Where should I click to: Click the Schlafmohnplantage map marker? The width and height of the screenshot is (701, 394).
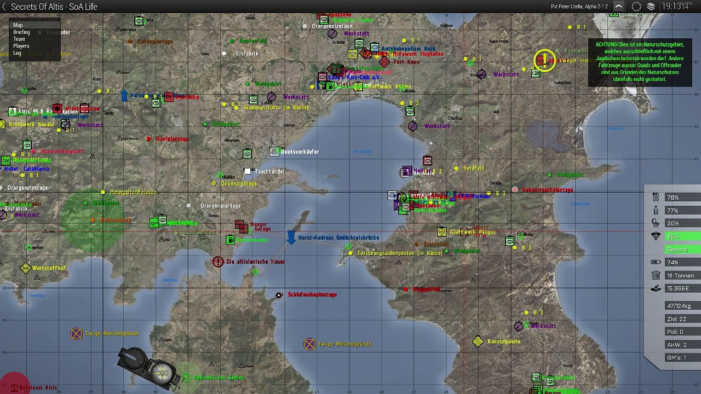279,296
